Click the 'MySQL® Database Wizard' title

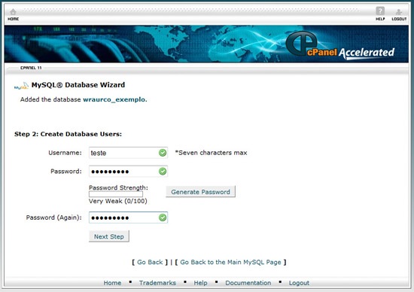(x=78, y=85)
